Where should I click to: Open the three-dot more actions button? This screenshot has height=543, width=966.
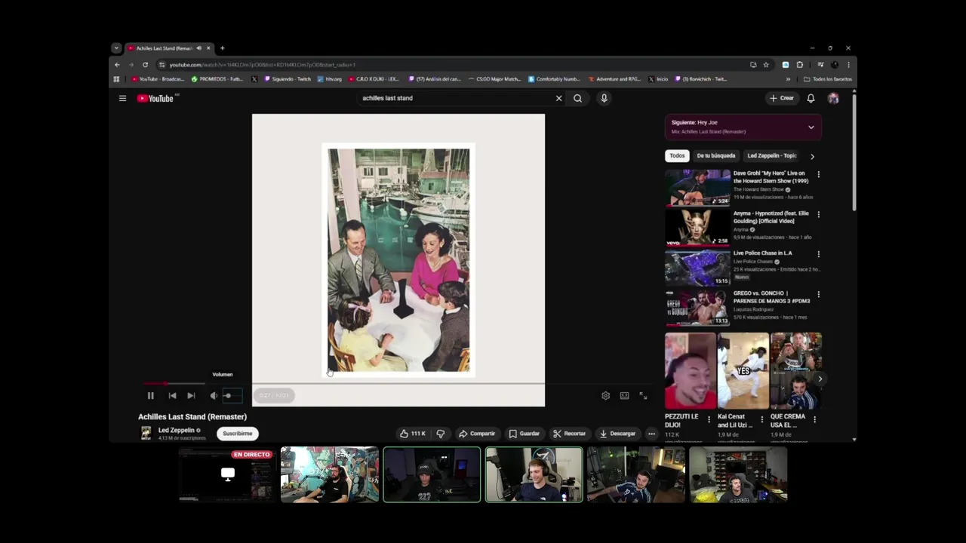click(651, 434)
